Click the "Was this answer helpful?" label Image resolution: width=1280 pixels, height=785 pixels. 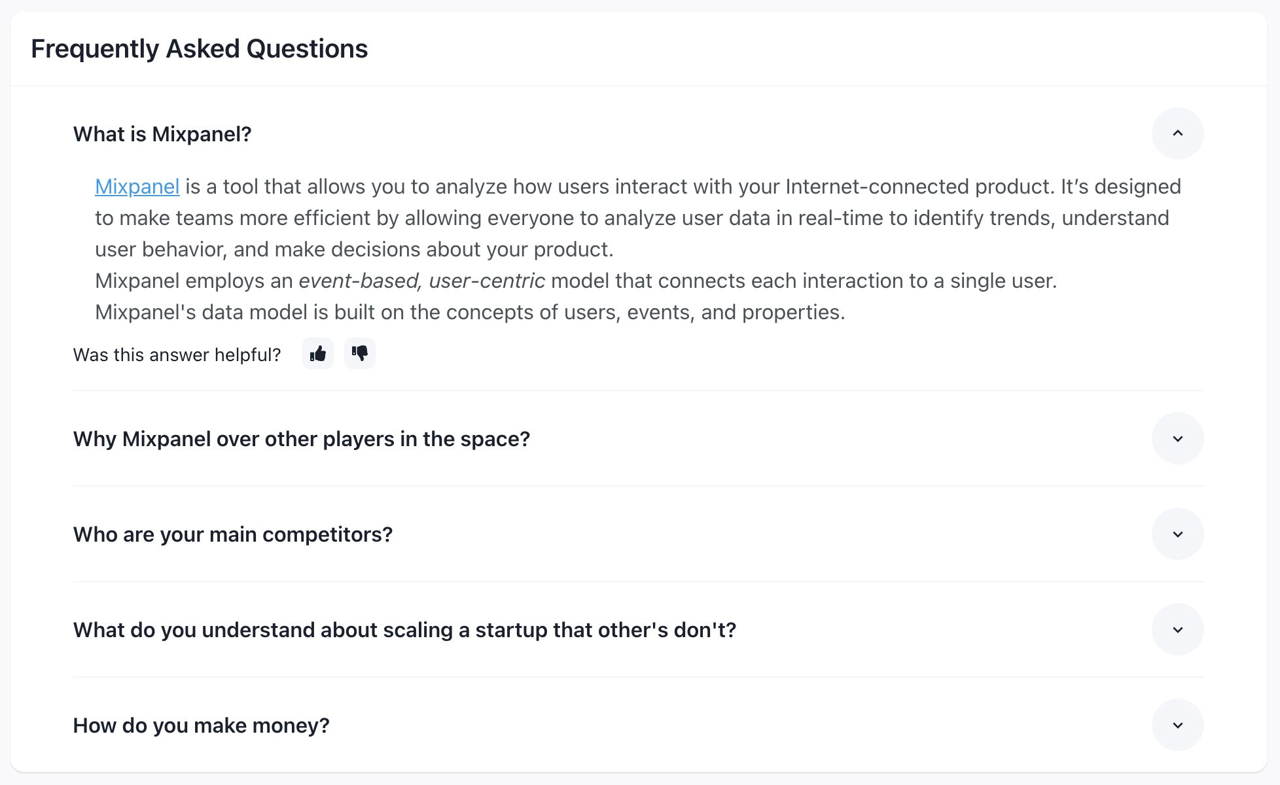(177, 355)
